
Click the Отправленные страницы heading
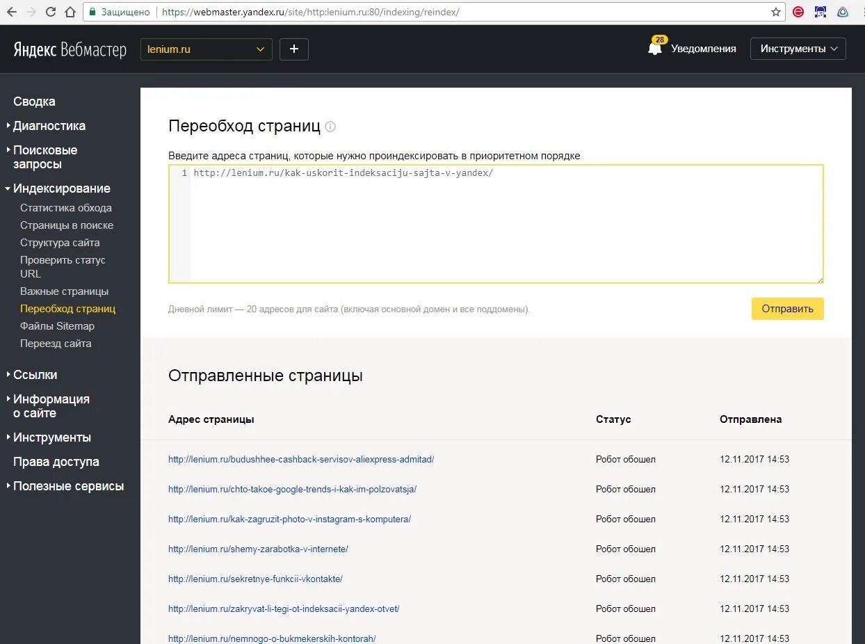[x=266, y=376]
